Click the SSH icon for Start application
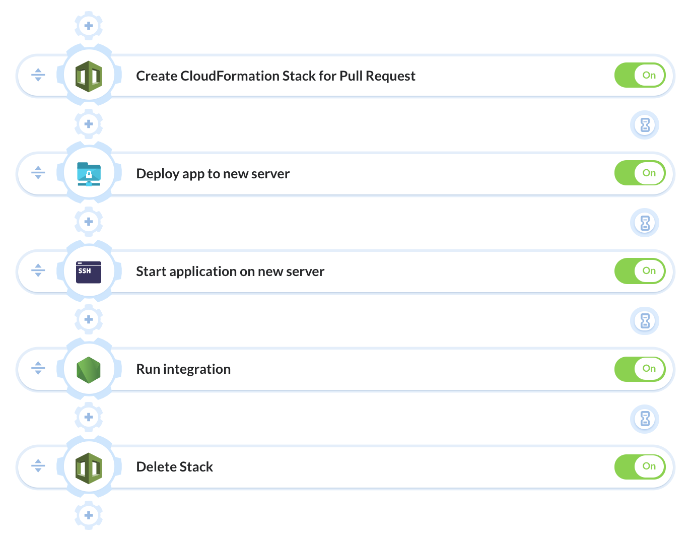 (x=89, y=272)
